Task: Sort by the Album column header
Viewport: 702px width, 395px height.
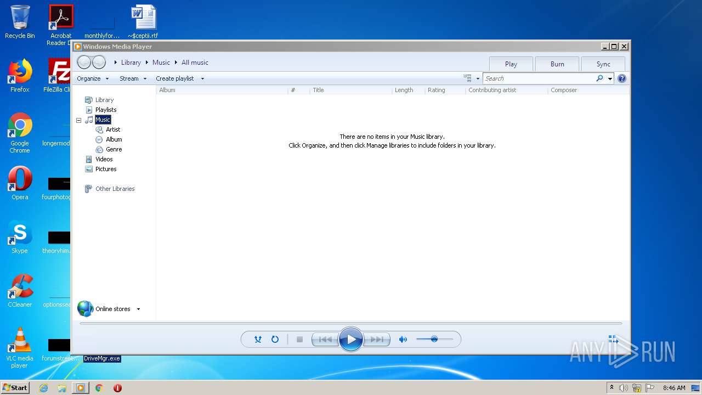Action: (x=222, y=90)
